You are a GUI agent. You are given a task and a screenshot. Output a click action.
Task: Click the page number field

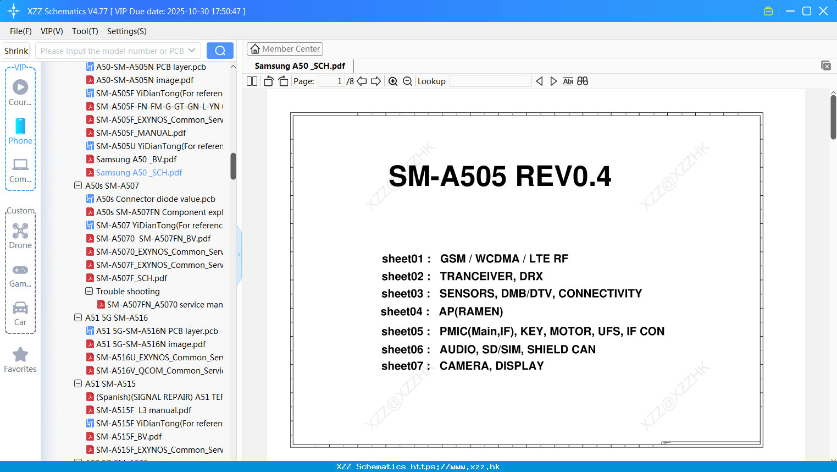click(x=331, y=81)
